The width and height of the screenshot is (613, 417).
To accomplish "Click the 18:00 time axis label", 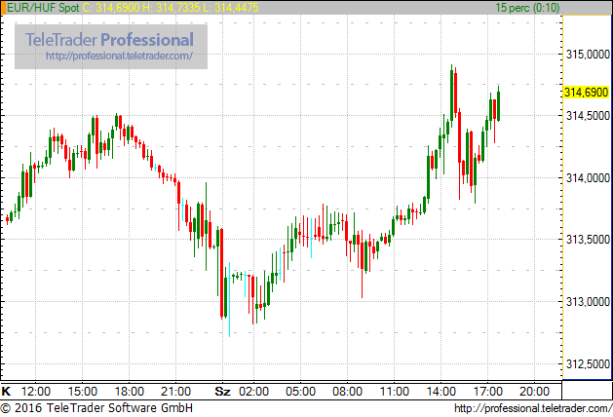I will coord(129,392).
